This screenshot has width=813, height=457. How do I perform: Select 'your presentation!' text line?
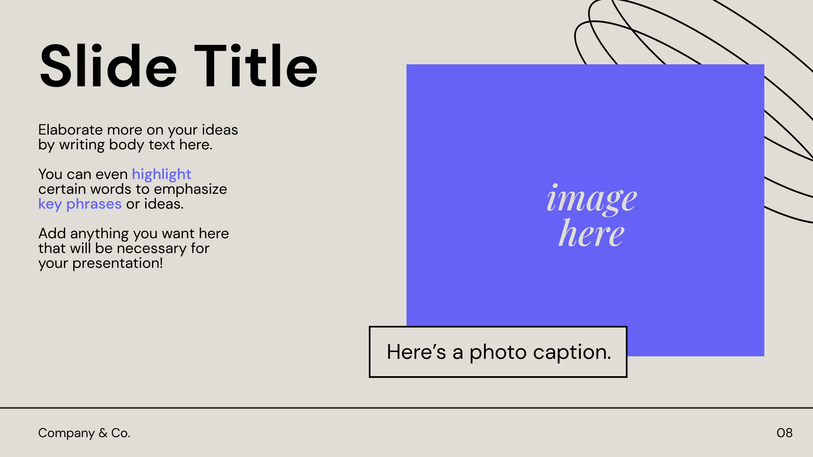100,263
